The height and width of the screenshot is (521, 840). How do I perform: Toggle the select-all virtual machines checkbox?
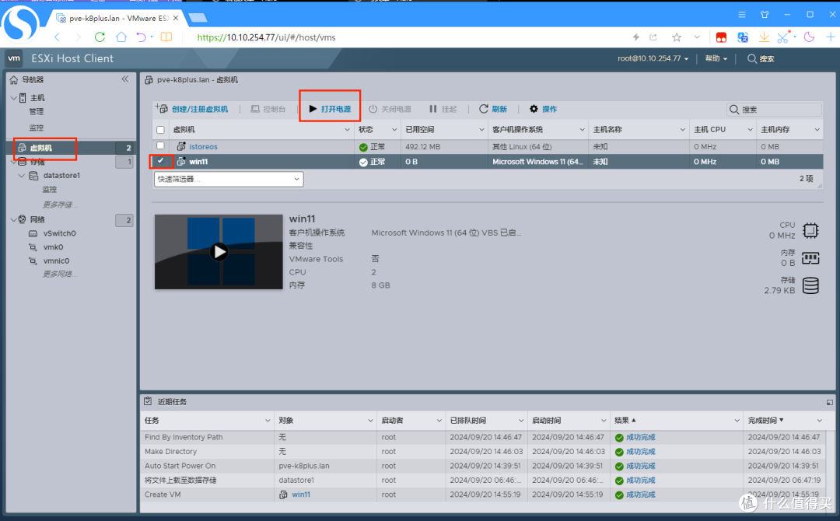(x=160, y=130)
